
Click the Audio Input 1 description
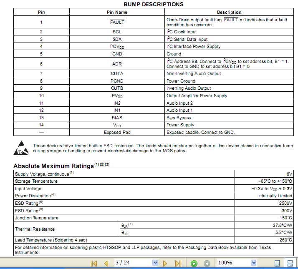(x=179, y=111)
